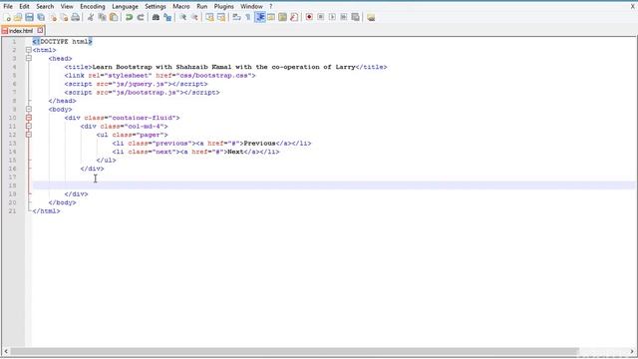638x359 pixels.
Task: Open the Macro menu
Action: click(x=181, y=7)
